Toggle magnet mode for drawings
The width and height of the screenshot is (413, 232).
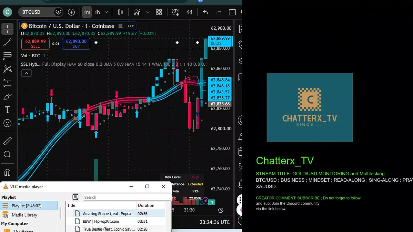(x=7, y=172)
